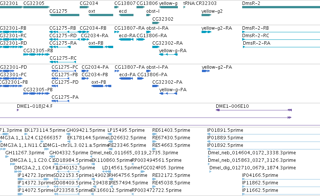Click BAC clone DME1-006E10 label
320x196 pixels.
(232, 106)
